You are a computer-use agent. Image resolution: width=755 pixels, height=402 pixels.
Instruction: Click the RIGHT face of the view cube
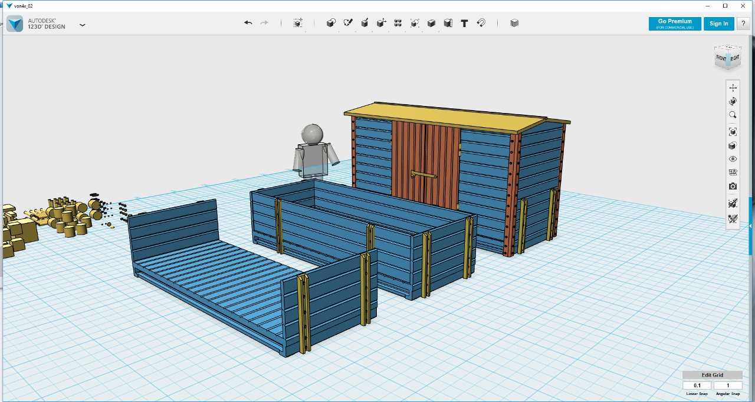734,58
